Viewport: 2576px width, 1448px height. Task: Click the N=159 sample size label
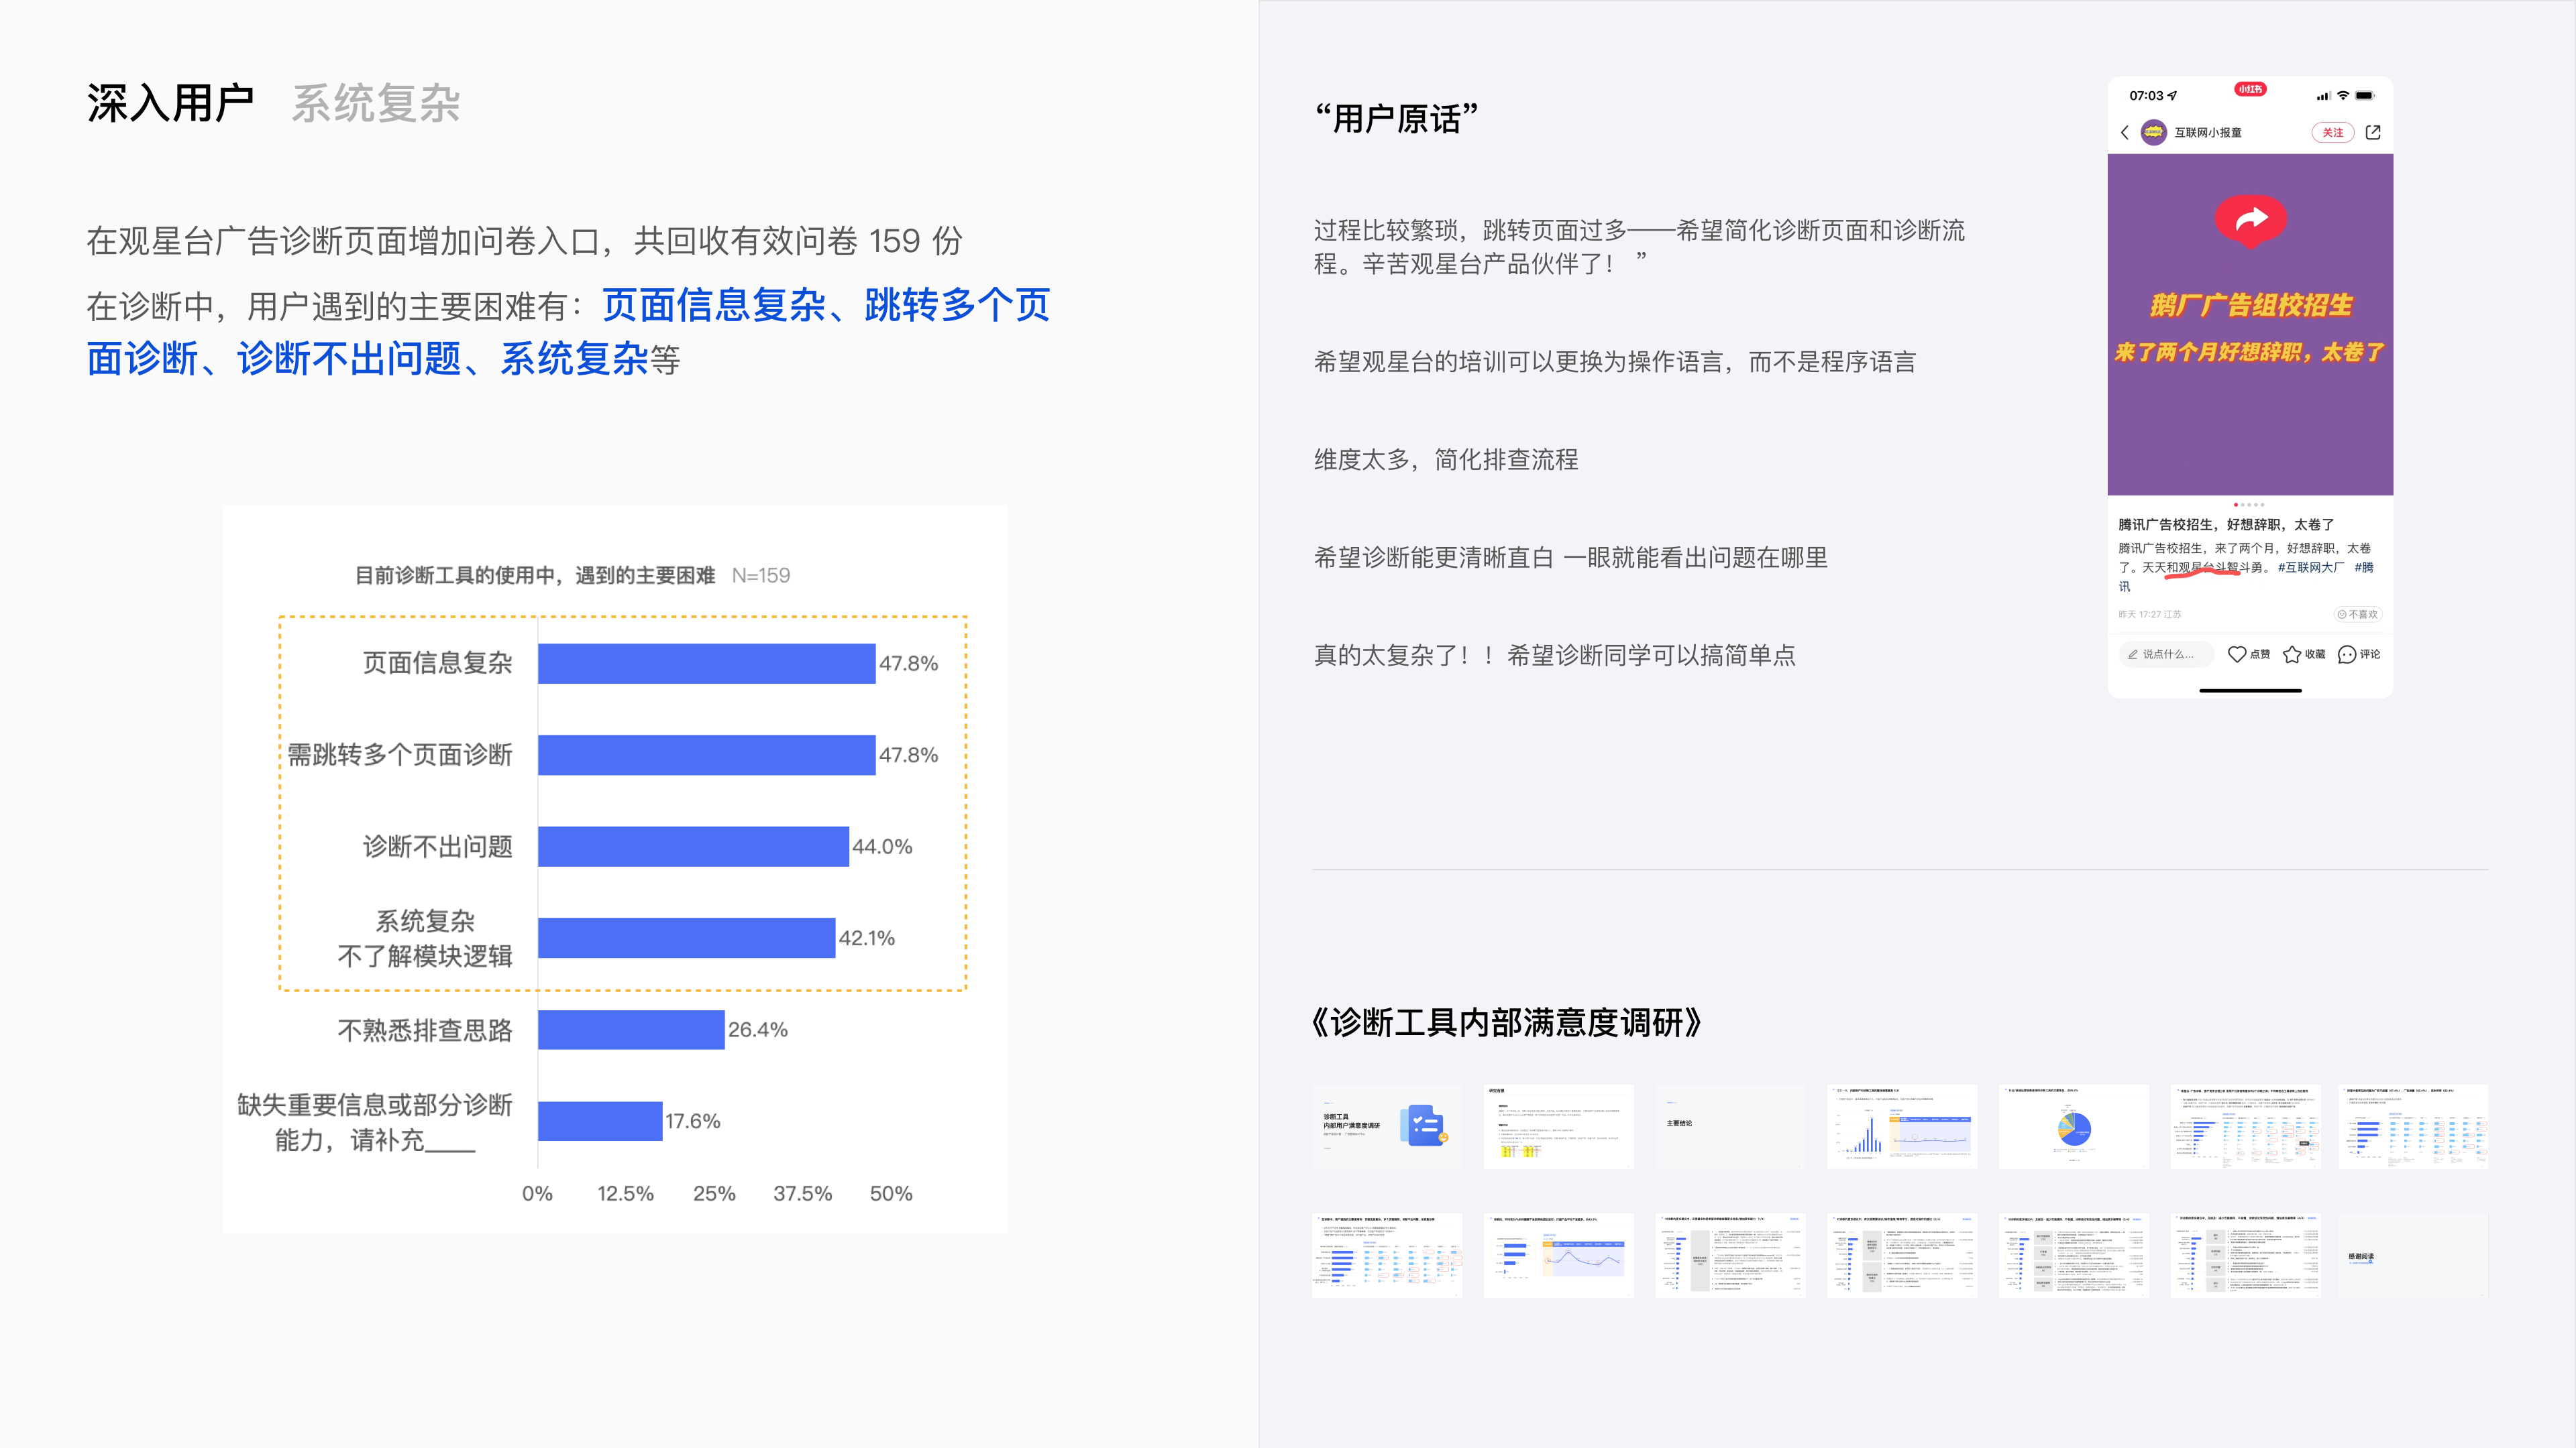(x=761, y=576)
